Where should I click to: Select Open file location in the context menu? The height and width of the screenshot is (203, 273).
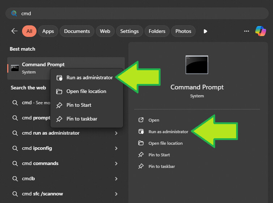(87, 91)
